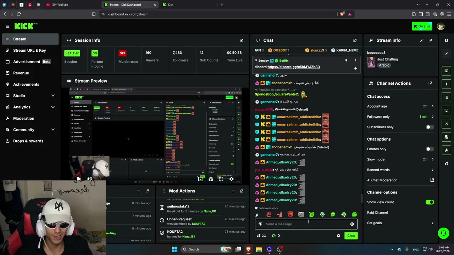Enable picture-in-picture on stream preview

[200, 179]
